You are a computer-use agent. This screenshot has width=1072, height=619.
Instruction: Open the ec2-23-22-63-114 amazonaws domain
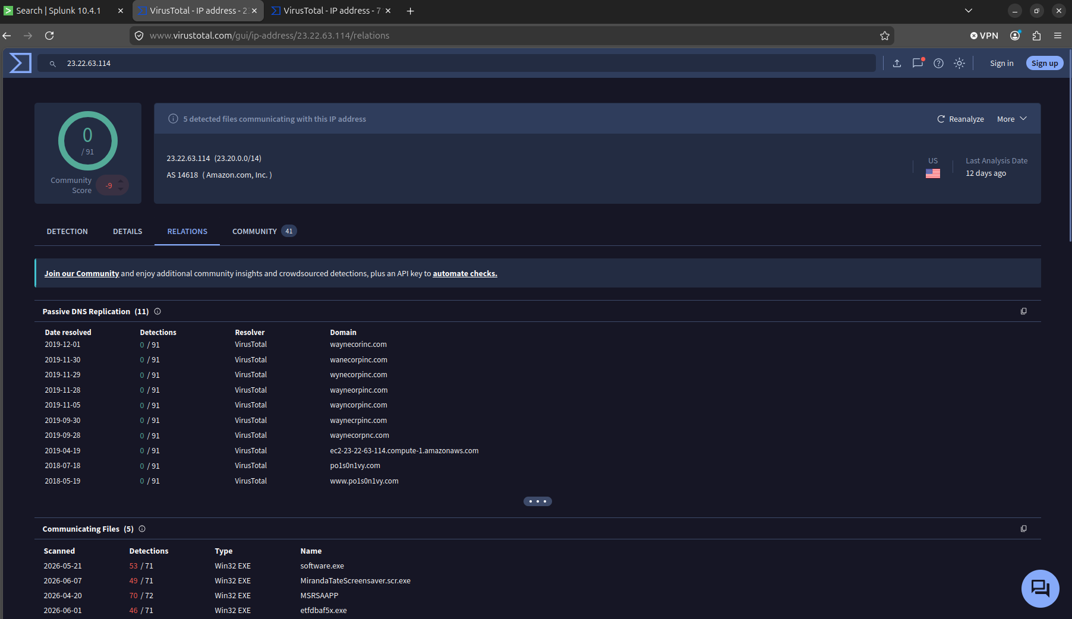point(404,451)
